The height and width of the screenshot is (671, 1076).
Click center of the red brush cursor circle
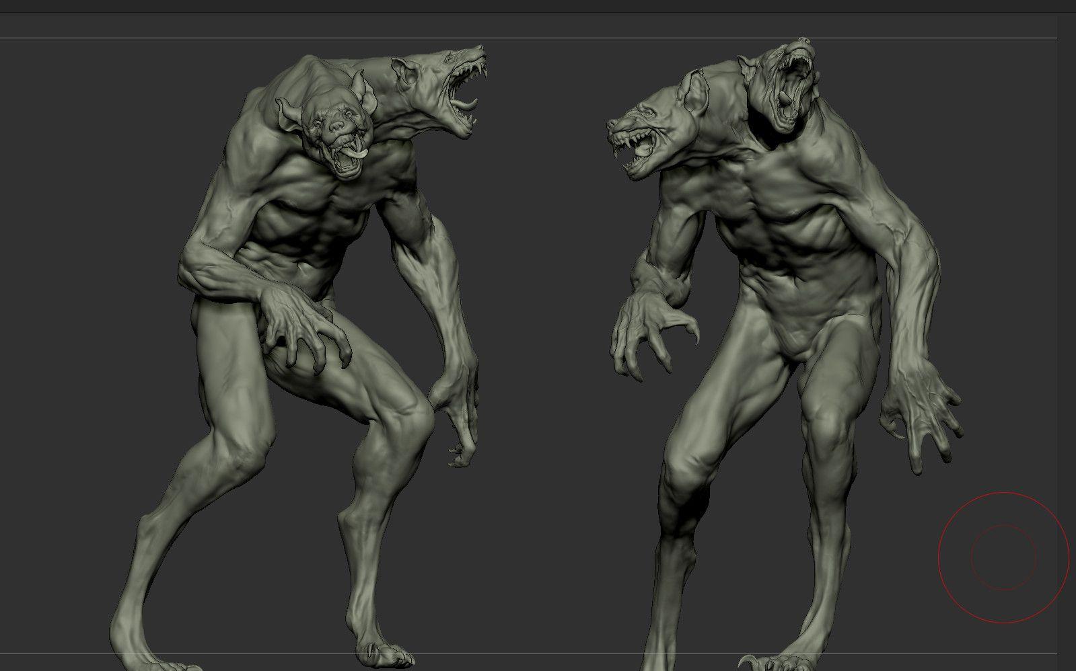pyautogui.click(x=1003, y=557)
